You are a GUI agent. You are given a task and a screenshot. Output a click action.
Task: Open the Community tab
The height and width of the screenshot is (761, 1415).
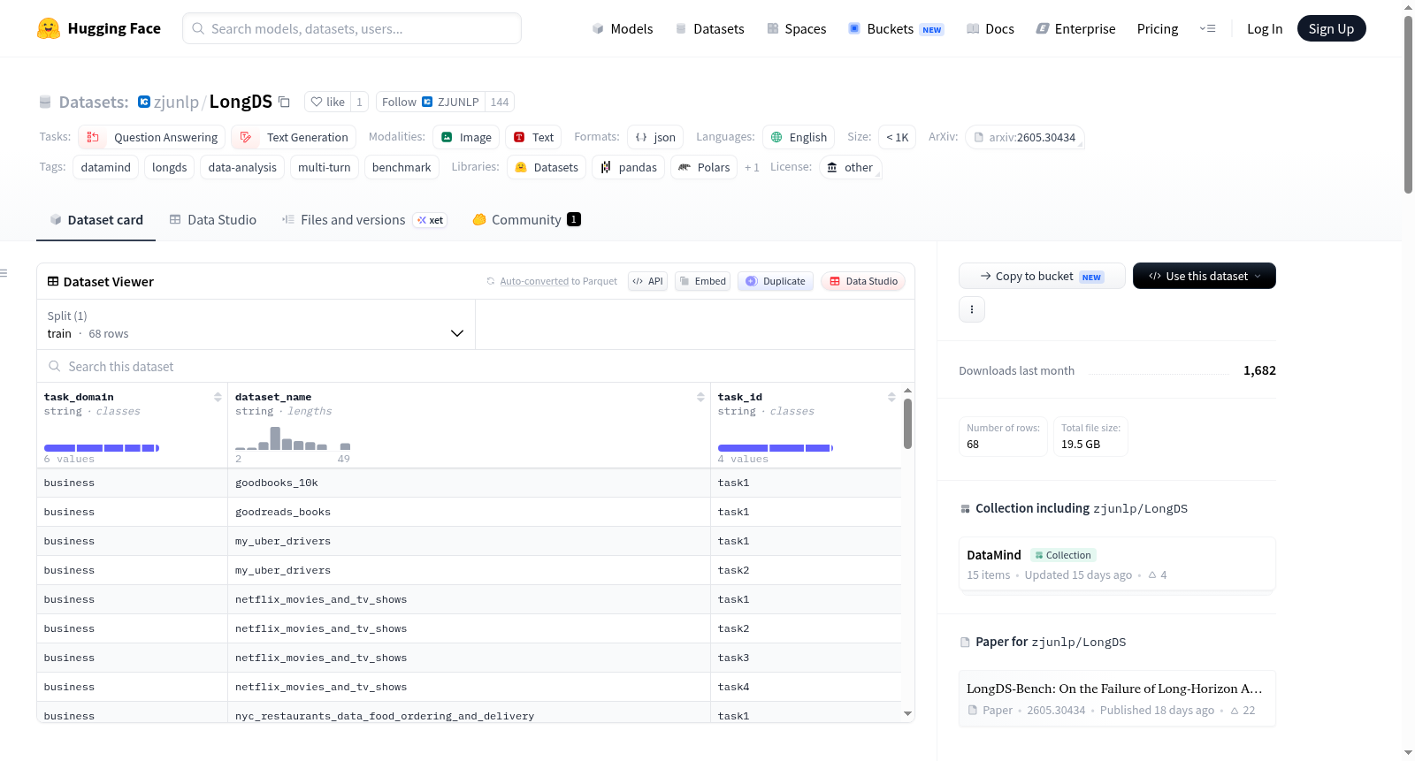pyautogui.click(x=526, y=220)
